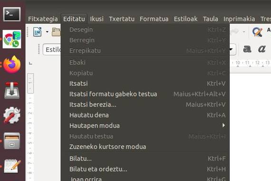
Task: Choose Bilatu... from the menu
Action: coord(145,159)
